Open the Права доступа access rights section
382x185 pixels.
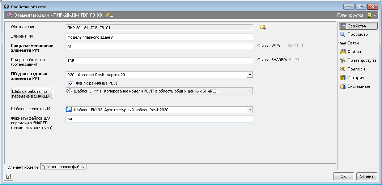pos(358,60)
